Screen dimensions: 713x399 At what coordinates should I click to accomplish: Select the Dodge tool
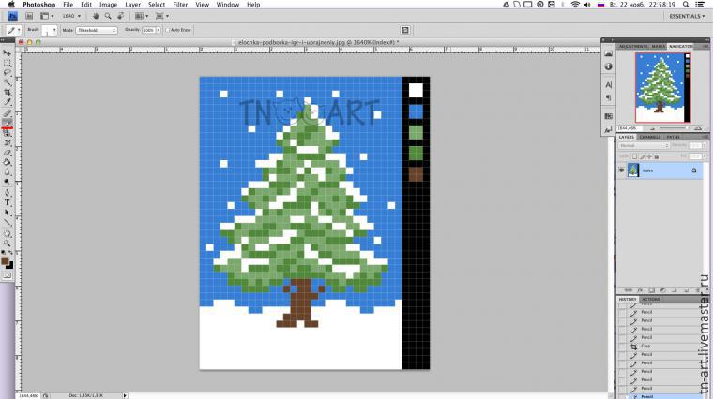[x=7, y=182]
